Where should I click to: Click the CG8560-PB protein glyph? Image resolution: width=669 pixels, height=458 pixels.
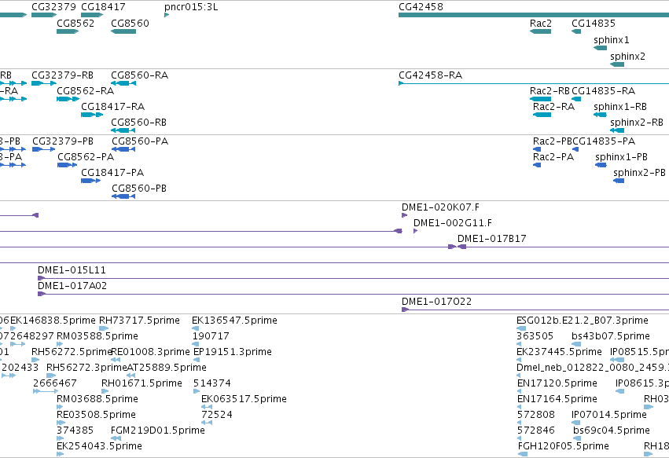pyautogui.click(x=123, y=196)
